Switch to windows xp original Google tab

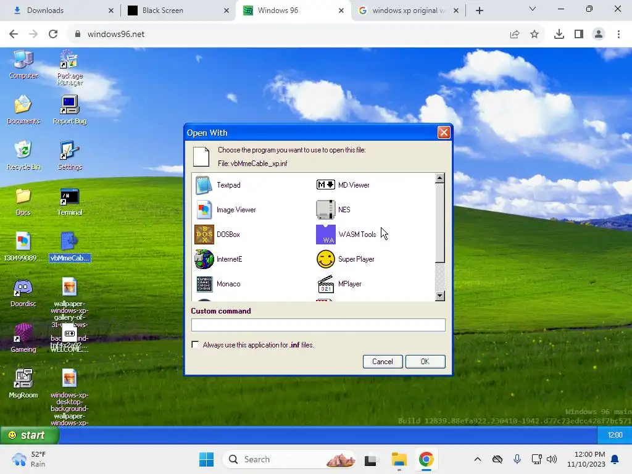(407, 10)
